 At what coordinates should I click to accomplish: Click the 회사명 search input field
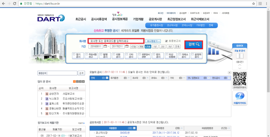coord(116,41)
